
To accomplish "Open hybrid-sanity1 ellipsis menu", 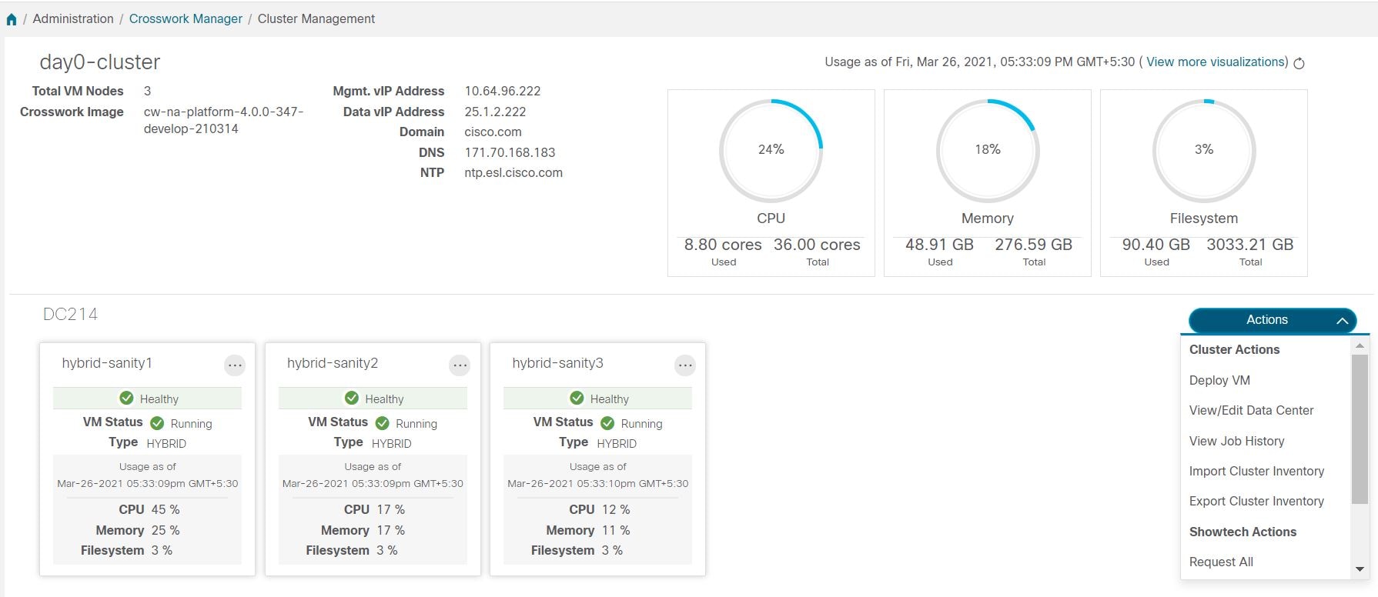I will [235, 365].
